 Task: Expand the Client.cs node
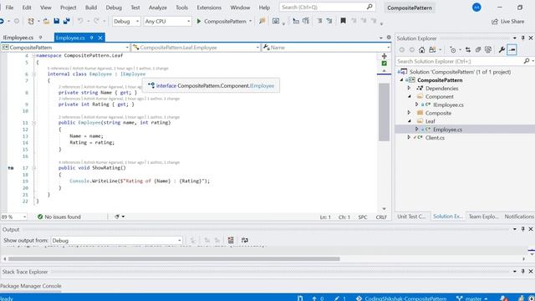click(409, 137)
